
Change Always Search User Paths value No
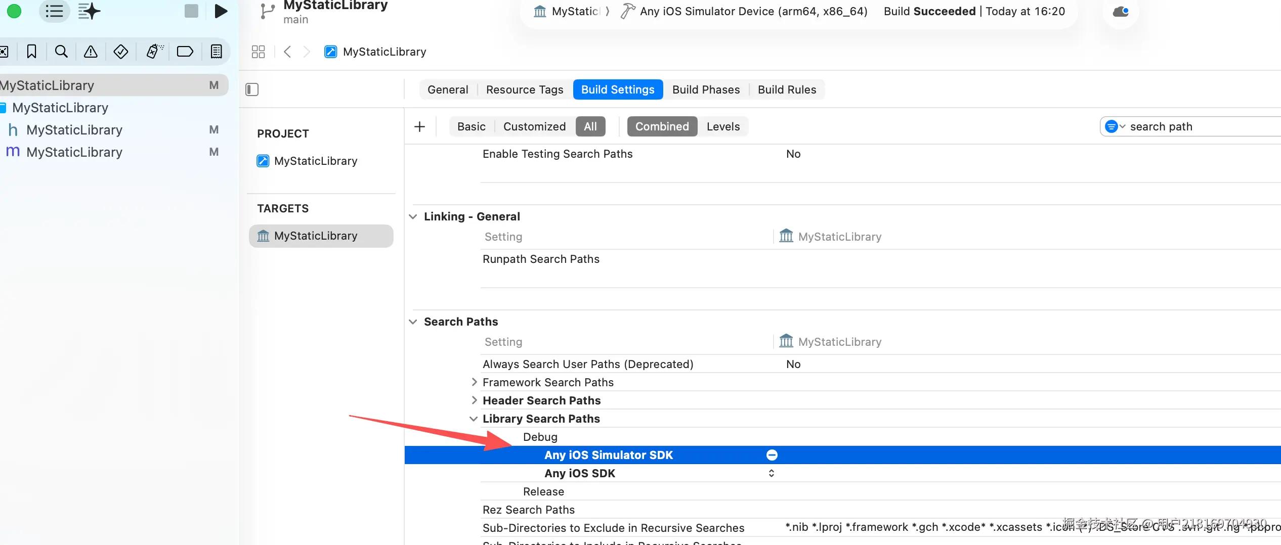tap(793, 364)
